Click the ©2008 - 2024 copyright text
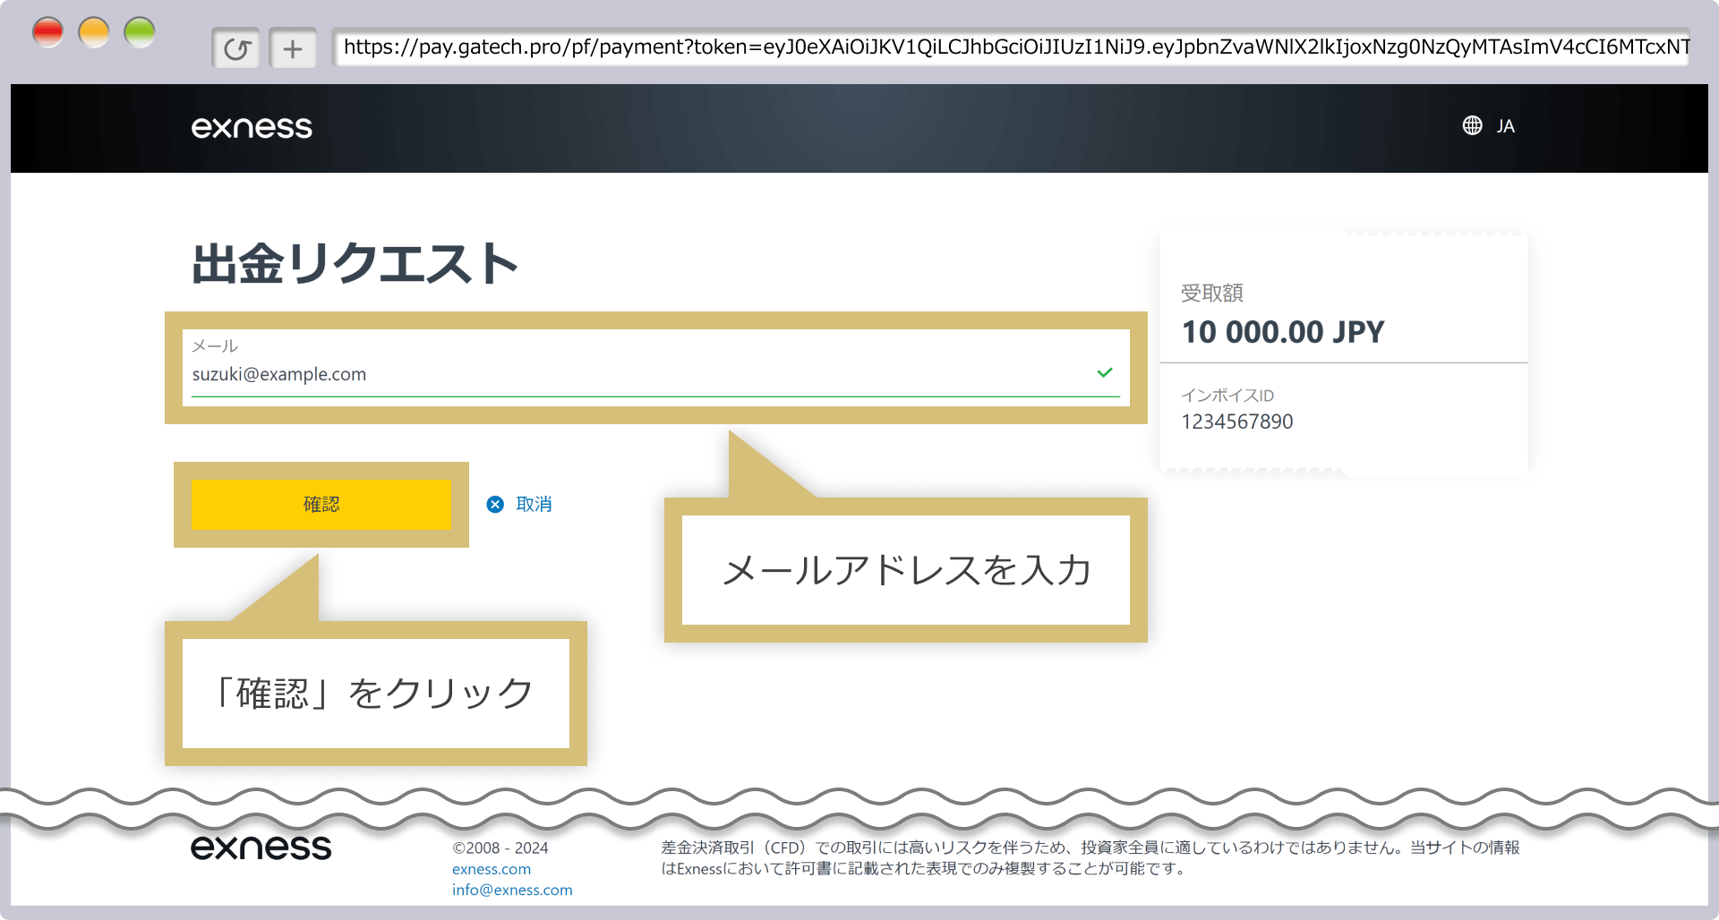 (500, 848)
